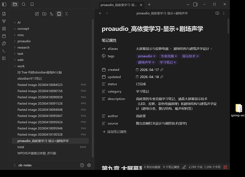Expand the proaudio folder

tap(15, 41)
